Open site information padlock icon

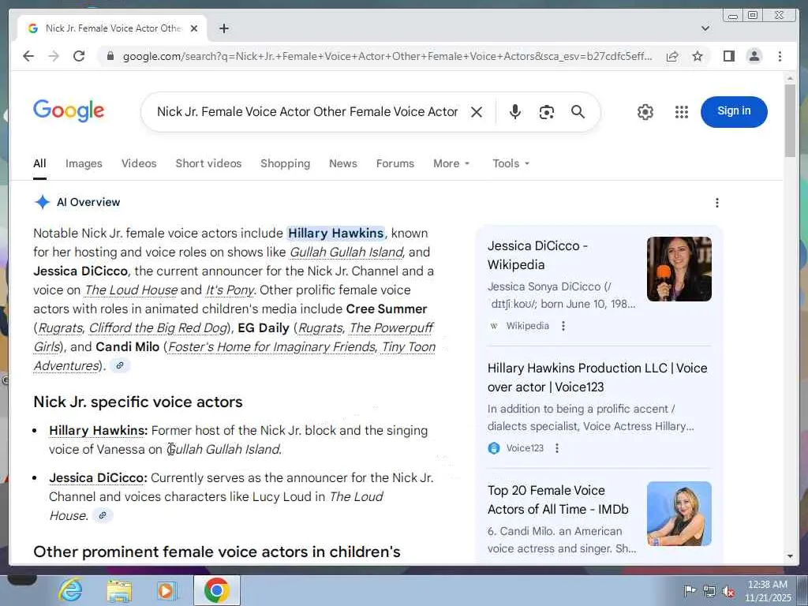[x=110, y=56]
